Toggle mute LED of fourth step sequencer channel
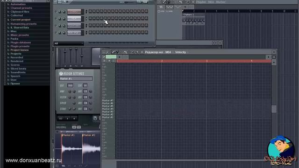 click(56, 32)
